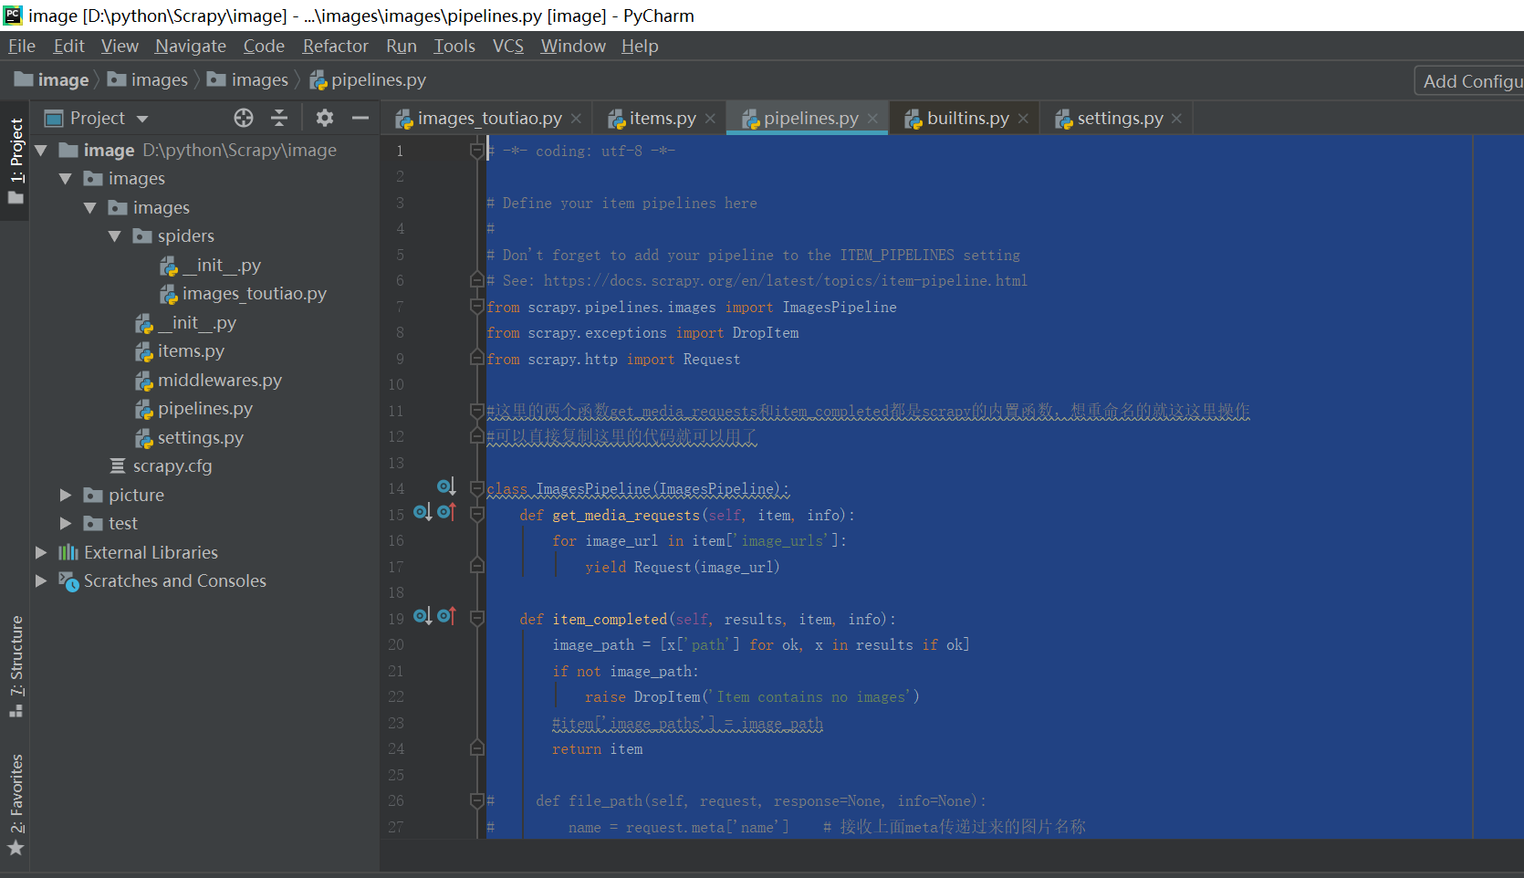Screen dimensions: 1524x878
Task: Select __init__.py under spiders folder
Action: (x=221, y=266)
